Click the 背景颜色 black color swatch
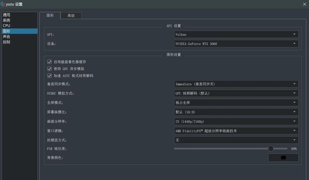 click(283, 157)
